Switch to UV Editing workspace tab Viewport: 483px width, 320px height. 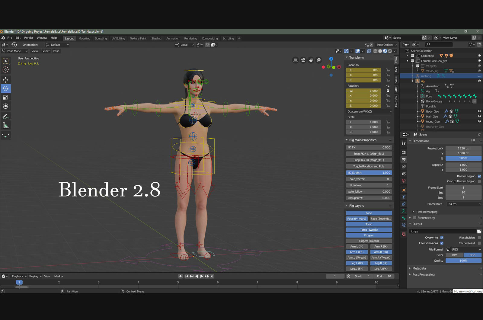point(118,38)
